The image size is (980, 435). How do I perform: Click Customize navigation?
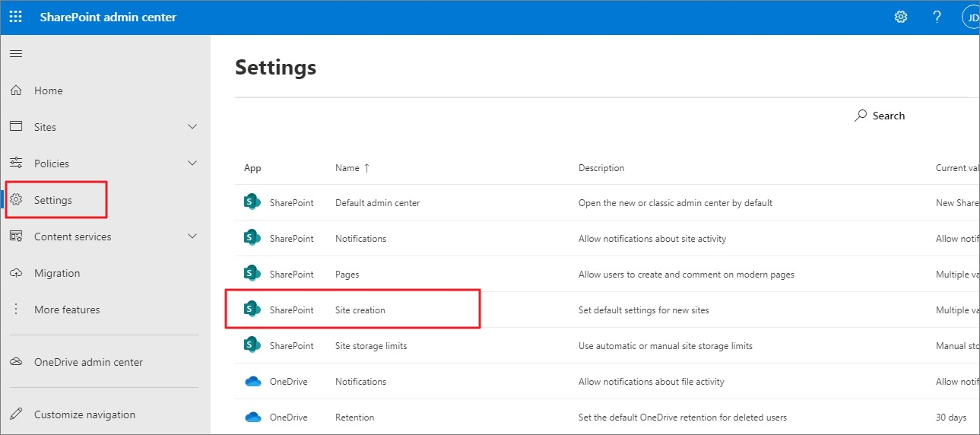(84, 414)
